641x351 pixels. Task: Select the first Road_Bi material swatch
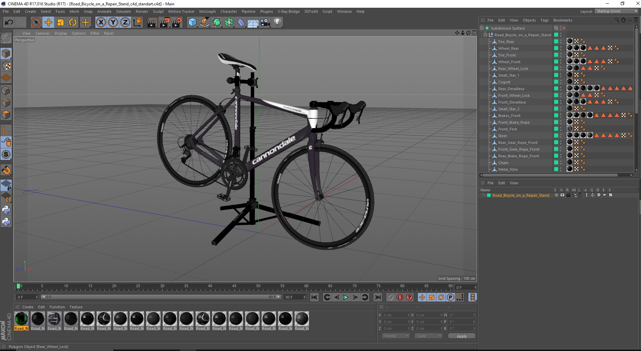[21, 321]
